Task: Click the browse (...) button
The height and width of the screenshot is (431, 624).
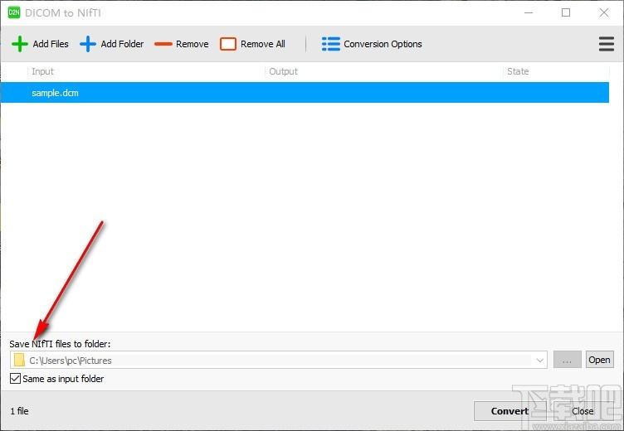Action: pos(567,361)
